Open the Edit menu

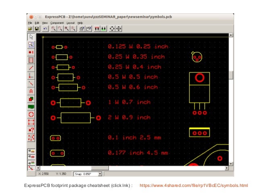pyautogui.click(x=37, y=23)
